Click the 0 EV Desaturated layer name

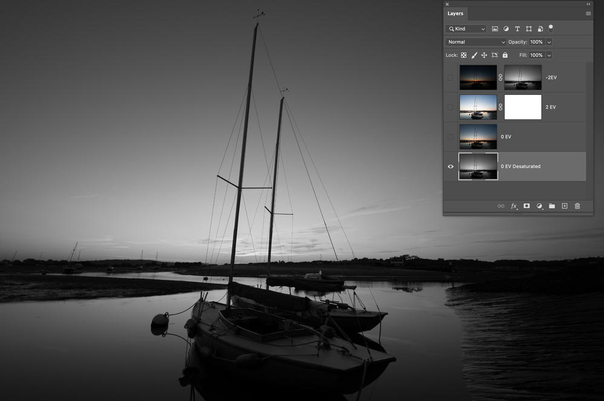(x=520, y=166)
